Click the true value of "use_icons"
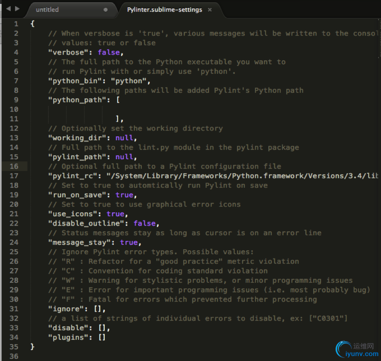Screen dimensions: 381x361 [x=115, y=214]
